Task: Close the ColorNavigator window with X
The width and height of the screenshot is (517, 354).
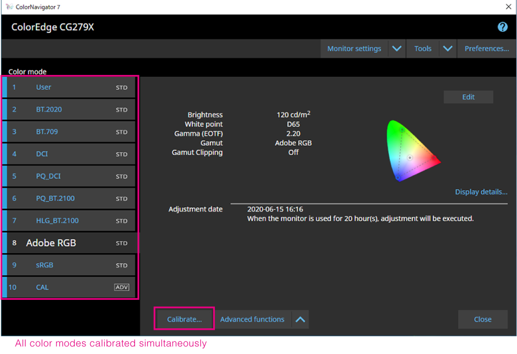Action: (x=508, y=7)
